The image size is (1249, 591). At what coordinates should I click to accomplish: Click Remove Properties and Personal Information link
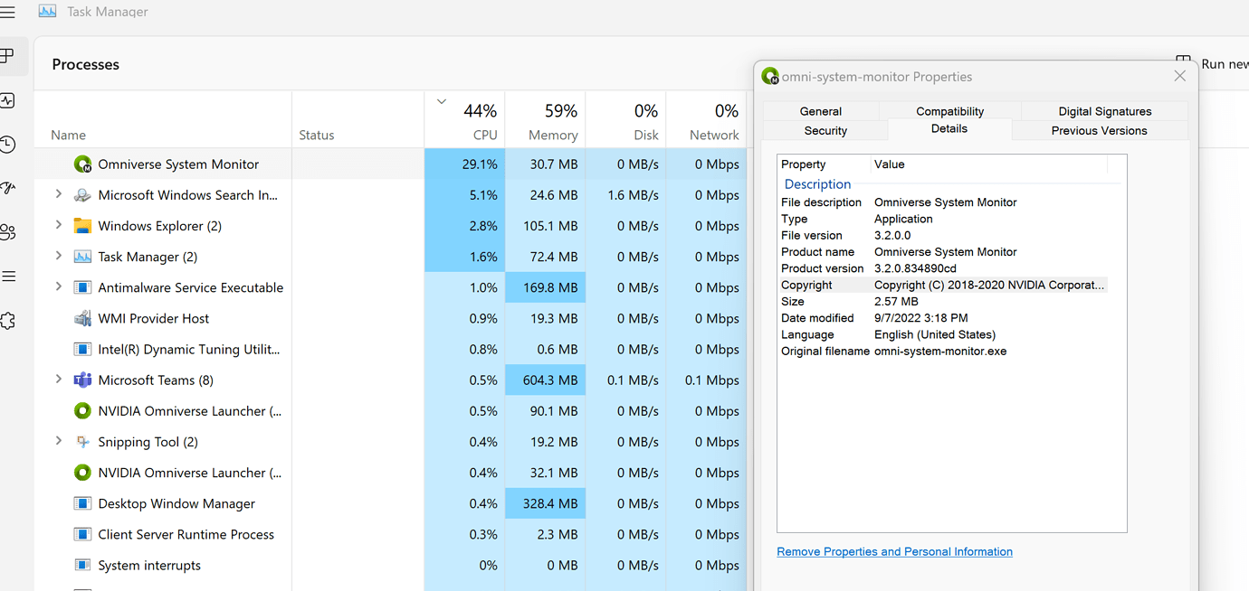894,551
